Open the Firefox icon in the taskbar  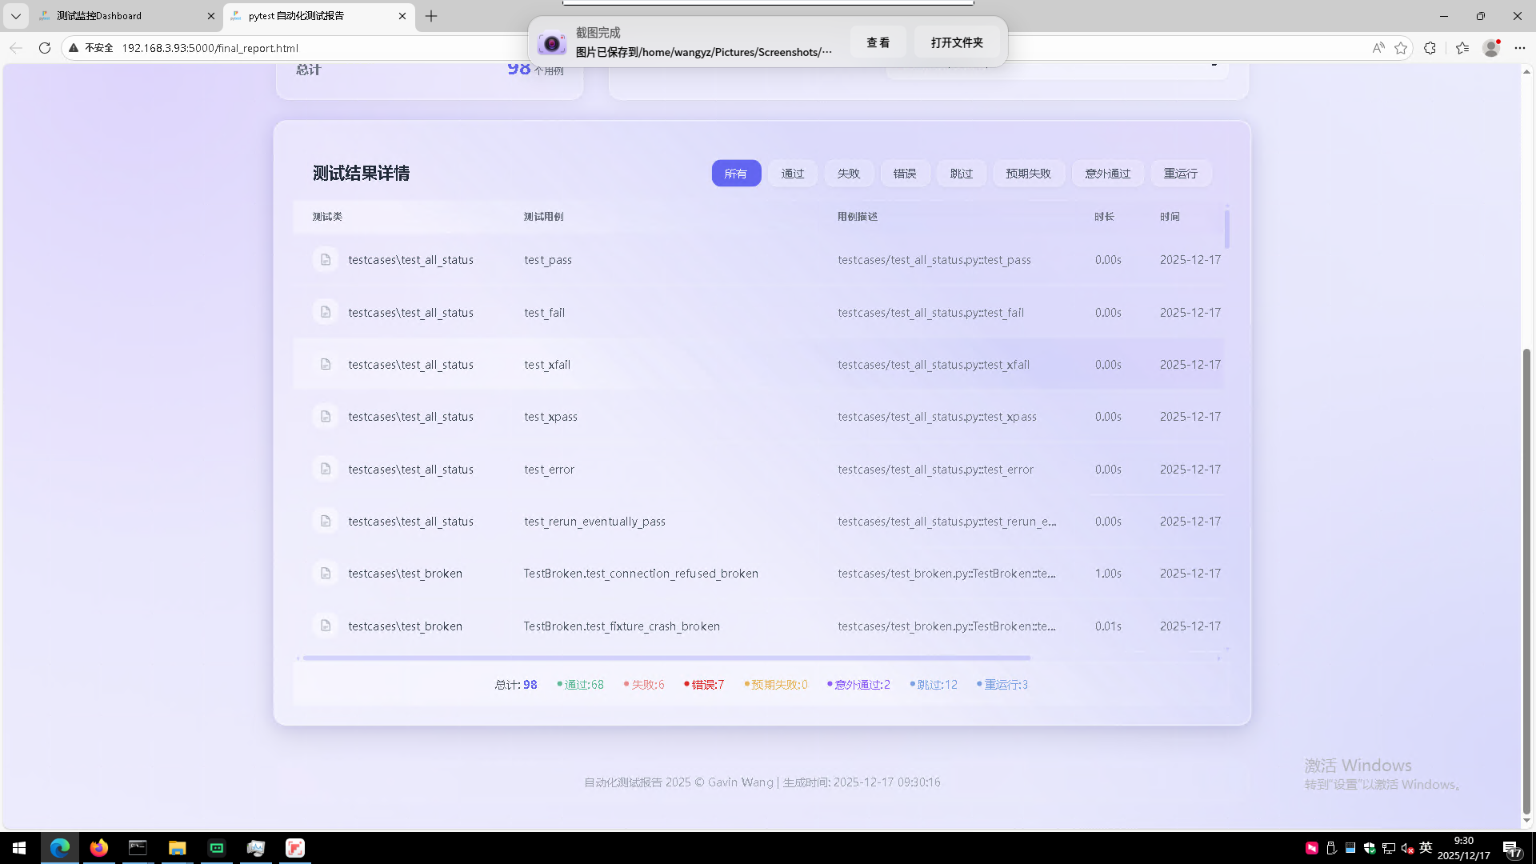coord(98,848)
